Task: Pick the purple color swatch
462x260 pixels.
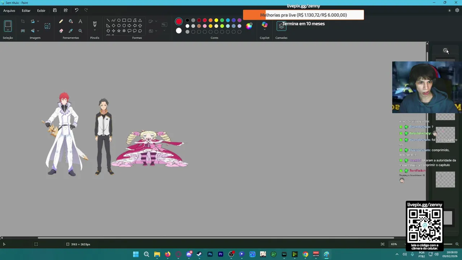Action: (x=239, y=20)
